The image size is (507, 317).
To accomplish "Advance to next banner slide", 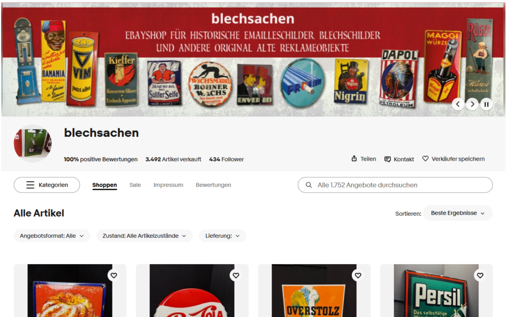I will 472,104.
